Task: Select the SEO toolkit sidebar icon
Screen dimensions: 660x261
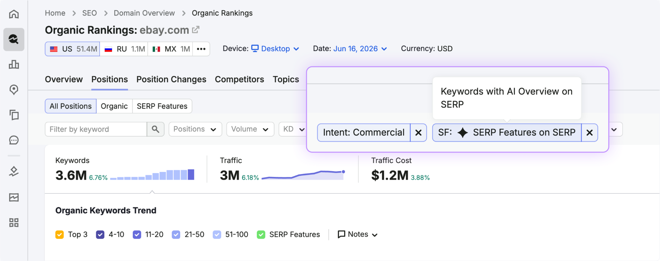Action: tap(14, 39)
